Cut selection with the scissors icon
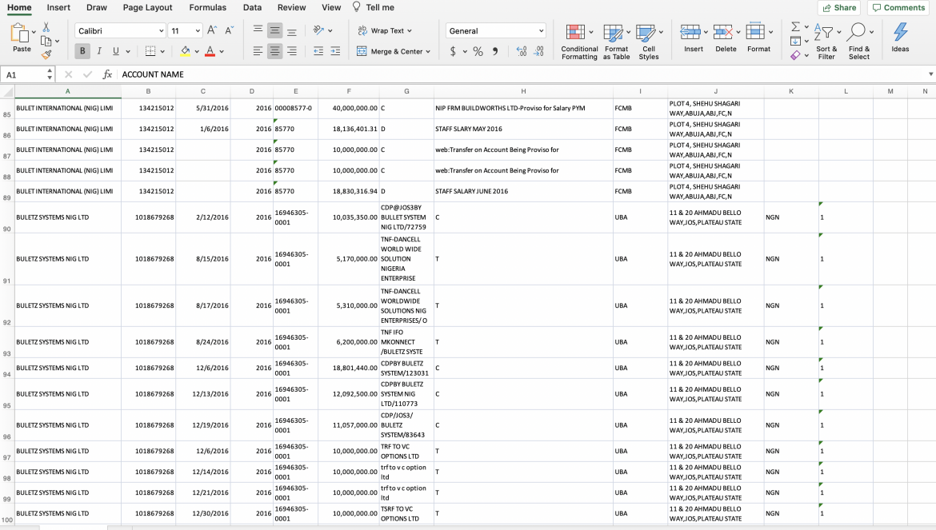936x530 pixels. point(46,27)
